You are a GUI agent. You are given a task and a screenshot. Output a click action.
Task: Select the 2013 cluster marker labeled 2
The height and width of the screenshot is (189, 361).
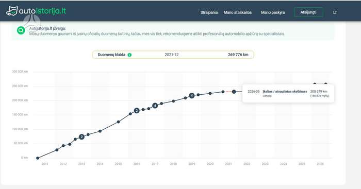[81, 137]
